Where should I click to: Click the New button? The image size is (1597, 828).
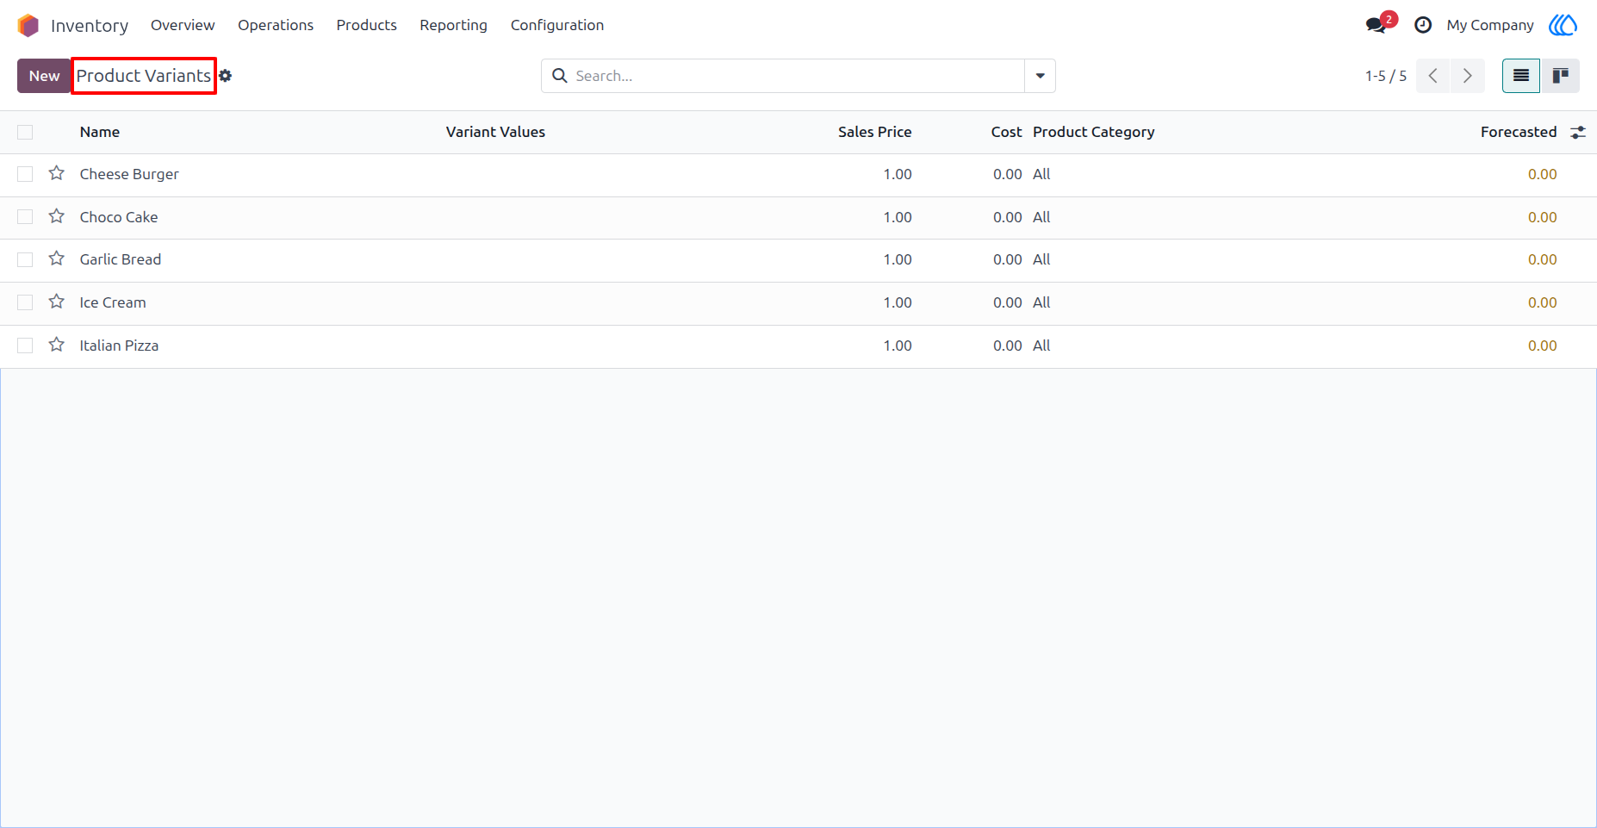(44, 76)
